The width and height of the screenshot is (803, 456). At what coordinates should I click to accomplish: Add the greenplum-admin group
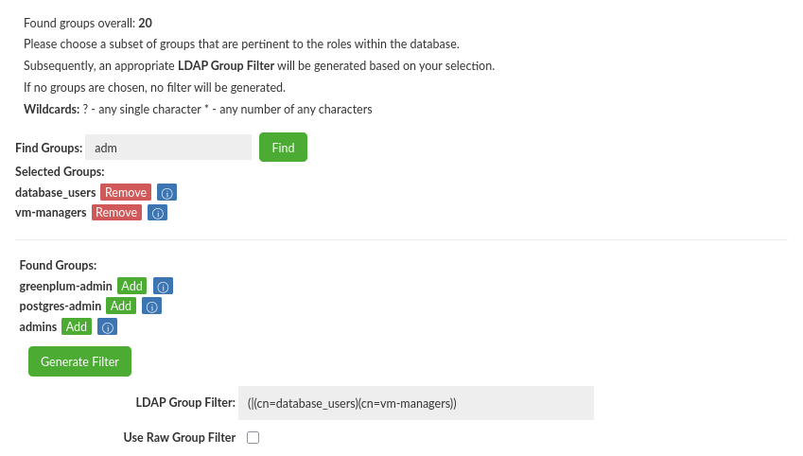point(132,286)
